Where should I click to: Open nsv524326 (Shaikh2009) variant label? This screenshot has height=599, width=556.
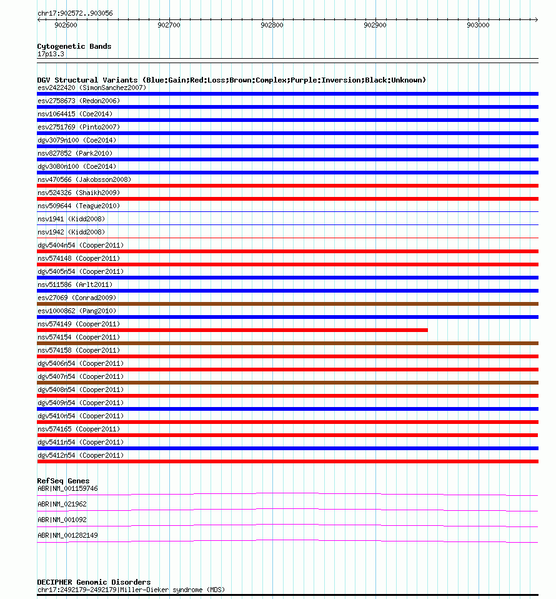point(79,193)
